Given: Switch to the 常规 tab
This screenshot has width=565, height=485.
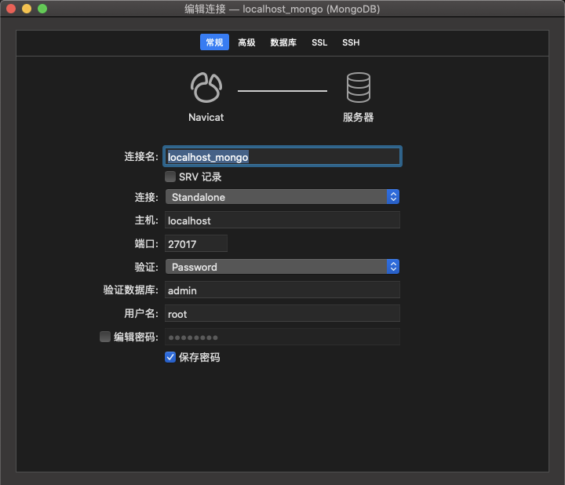Looking at the screenshot, I should pyautogui.click(x=214, y=42).
